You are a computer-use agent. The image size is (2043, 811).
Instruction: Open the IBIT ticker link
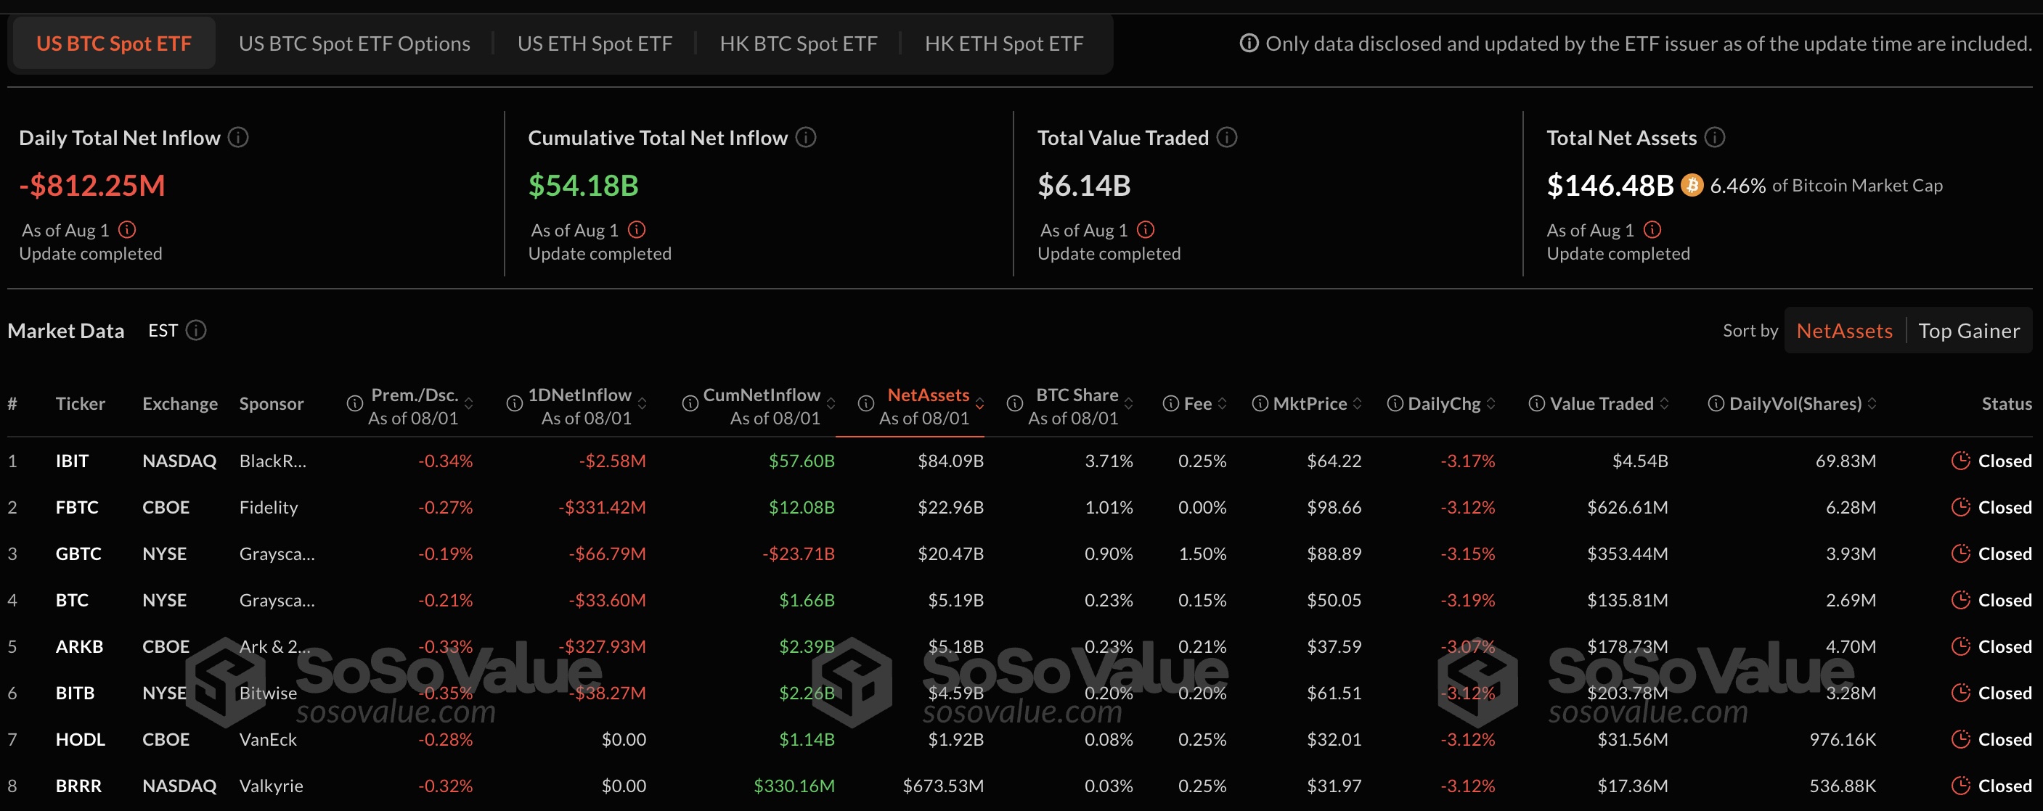click(72, 461)
